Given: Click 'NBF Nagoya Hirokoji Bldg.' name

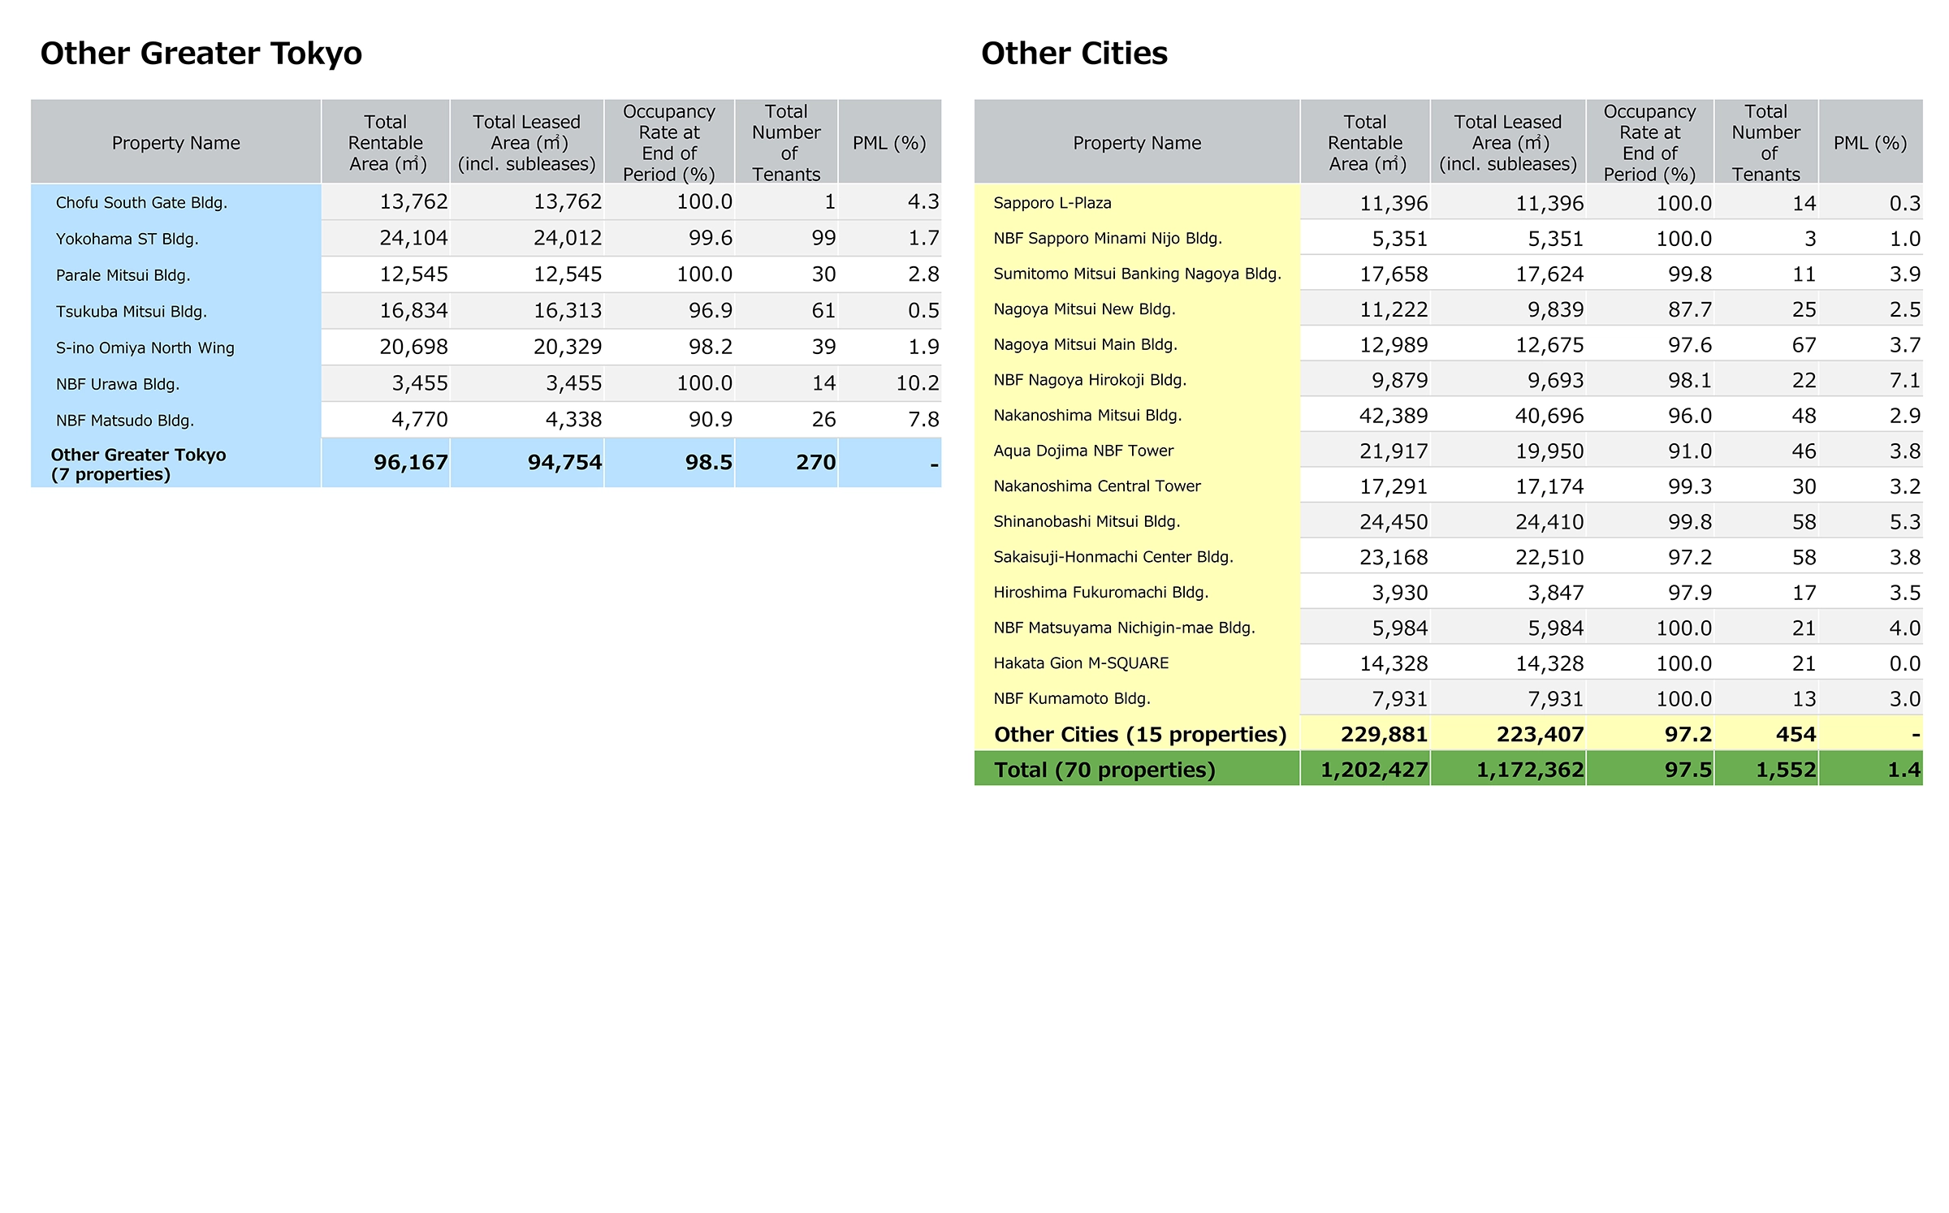Looking at the screenshot, I should (x=1090, y=380).
